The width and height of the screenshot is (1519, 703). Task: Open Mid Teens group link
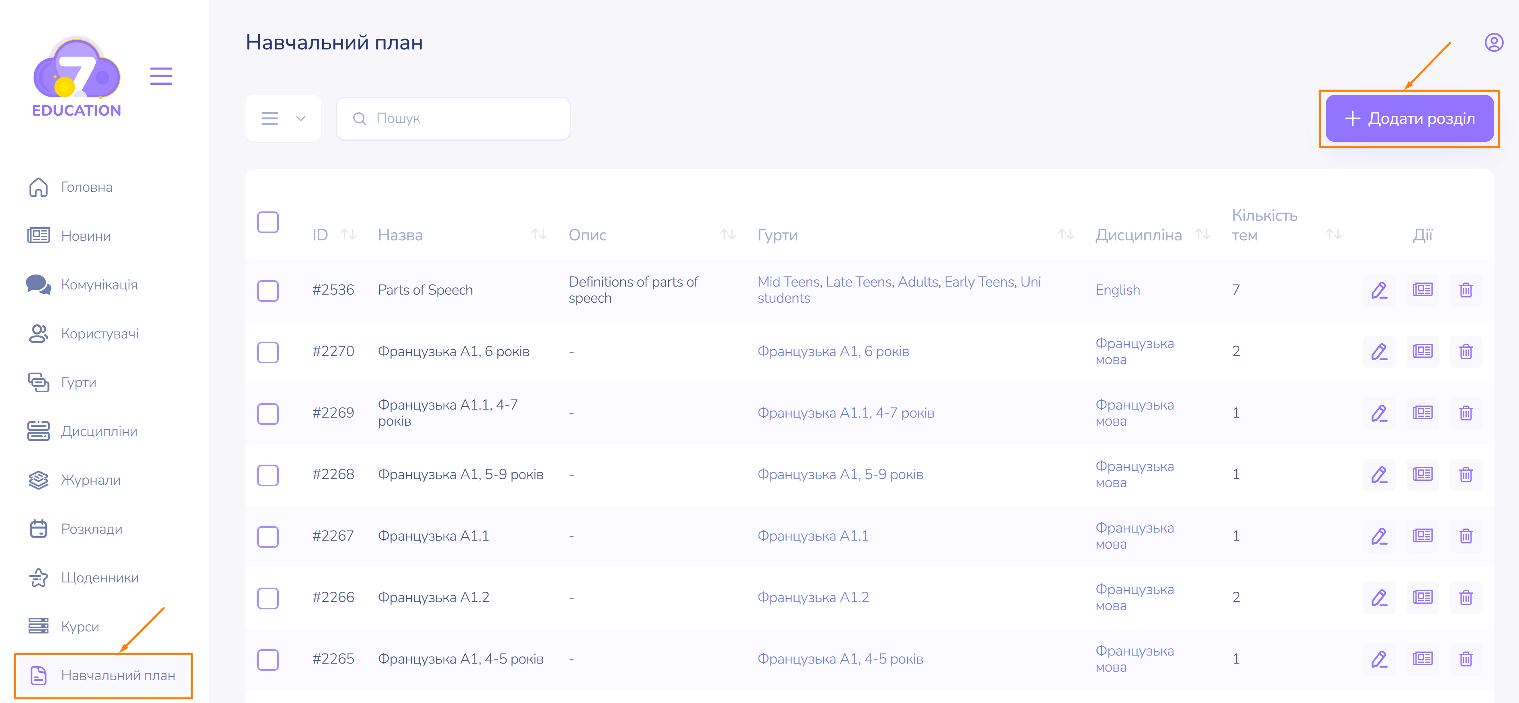(788, 282)
